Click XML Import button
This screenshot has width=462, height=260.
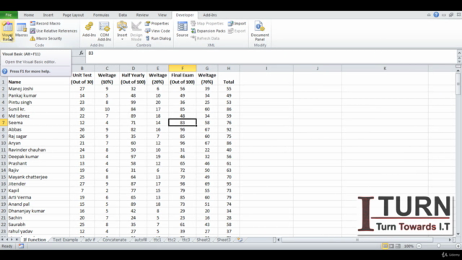click(x=237, y=23)
